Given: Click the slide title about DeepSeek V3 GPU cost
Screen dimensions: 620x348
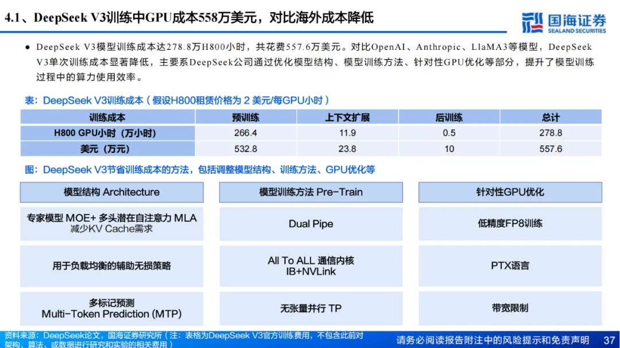Looking at the screenshot, I should tap(189, 18).
